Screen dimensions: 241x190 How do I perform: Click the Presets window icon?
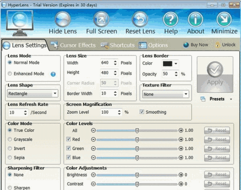click(203, 99)
